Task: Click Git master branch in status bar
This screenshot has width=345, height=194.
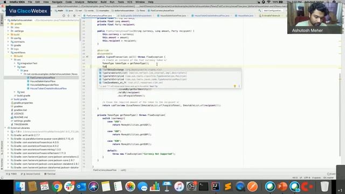Action: point(329,178)
